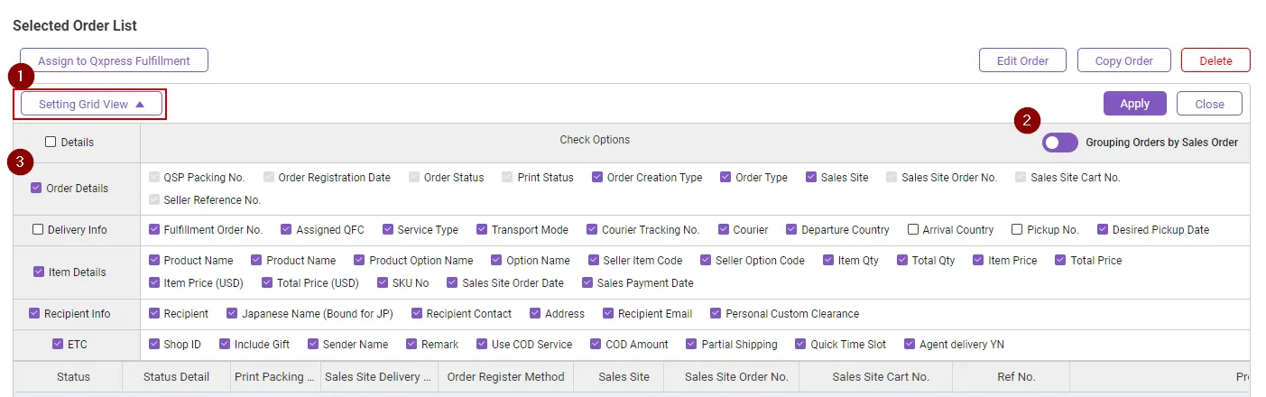Check the Arrival Country option
1266x397 pixels.
tap(913, 230)
